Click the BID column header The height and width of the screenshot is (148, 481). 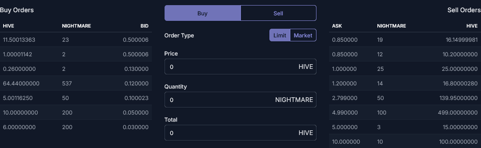144,26
